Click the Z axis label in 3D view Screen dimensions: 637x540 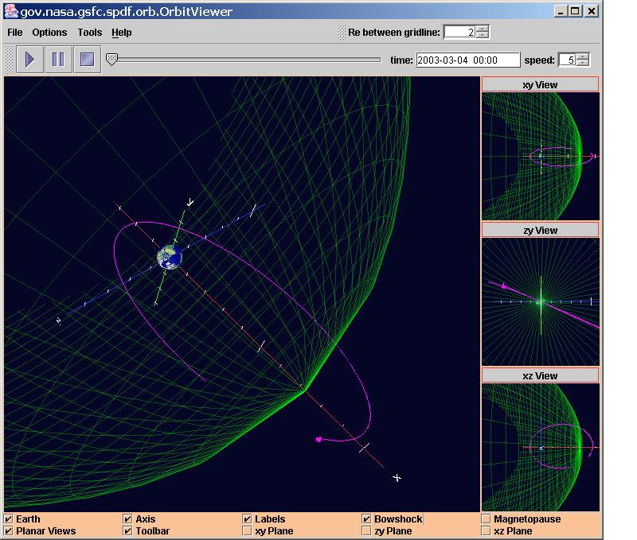(x=59, y=321)
